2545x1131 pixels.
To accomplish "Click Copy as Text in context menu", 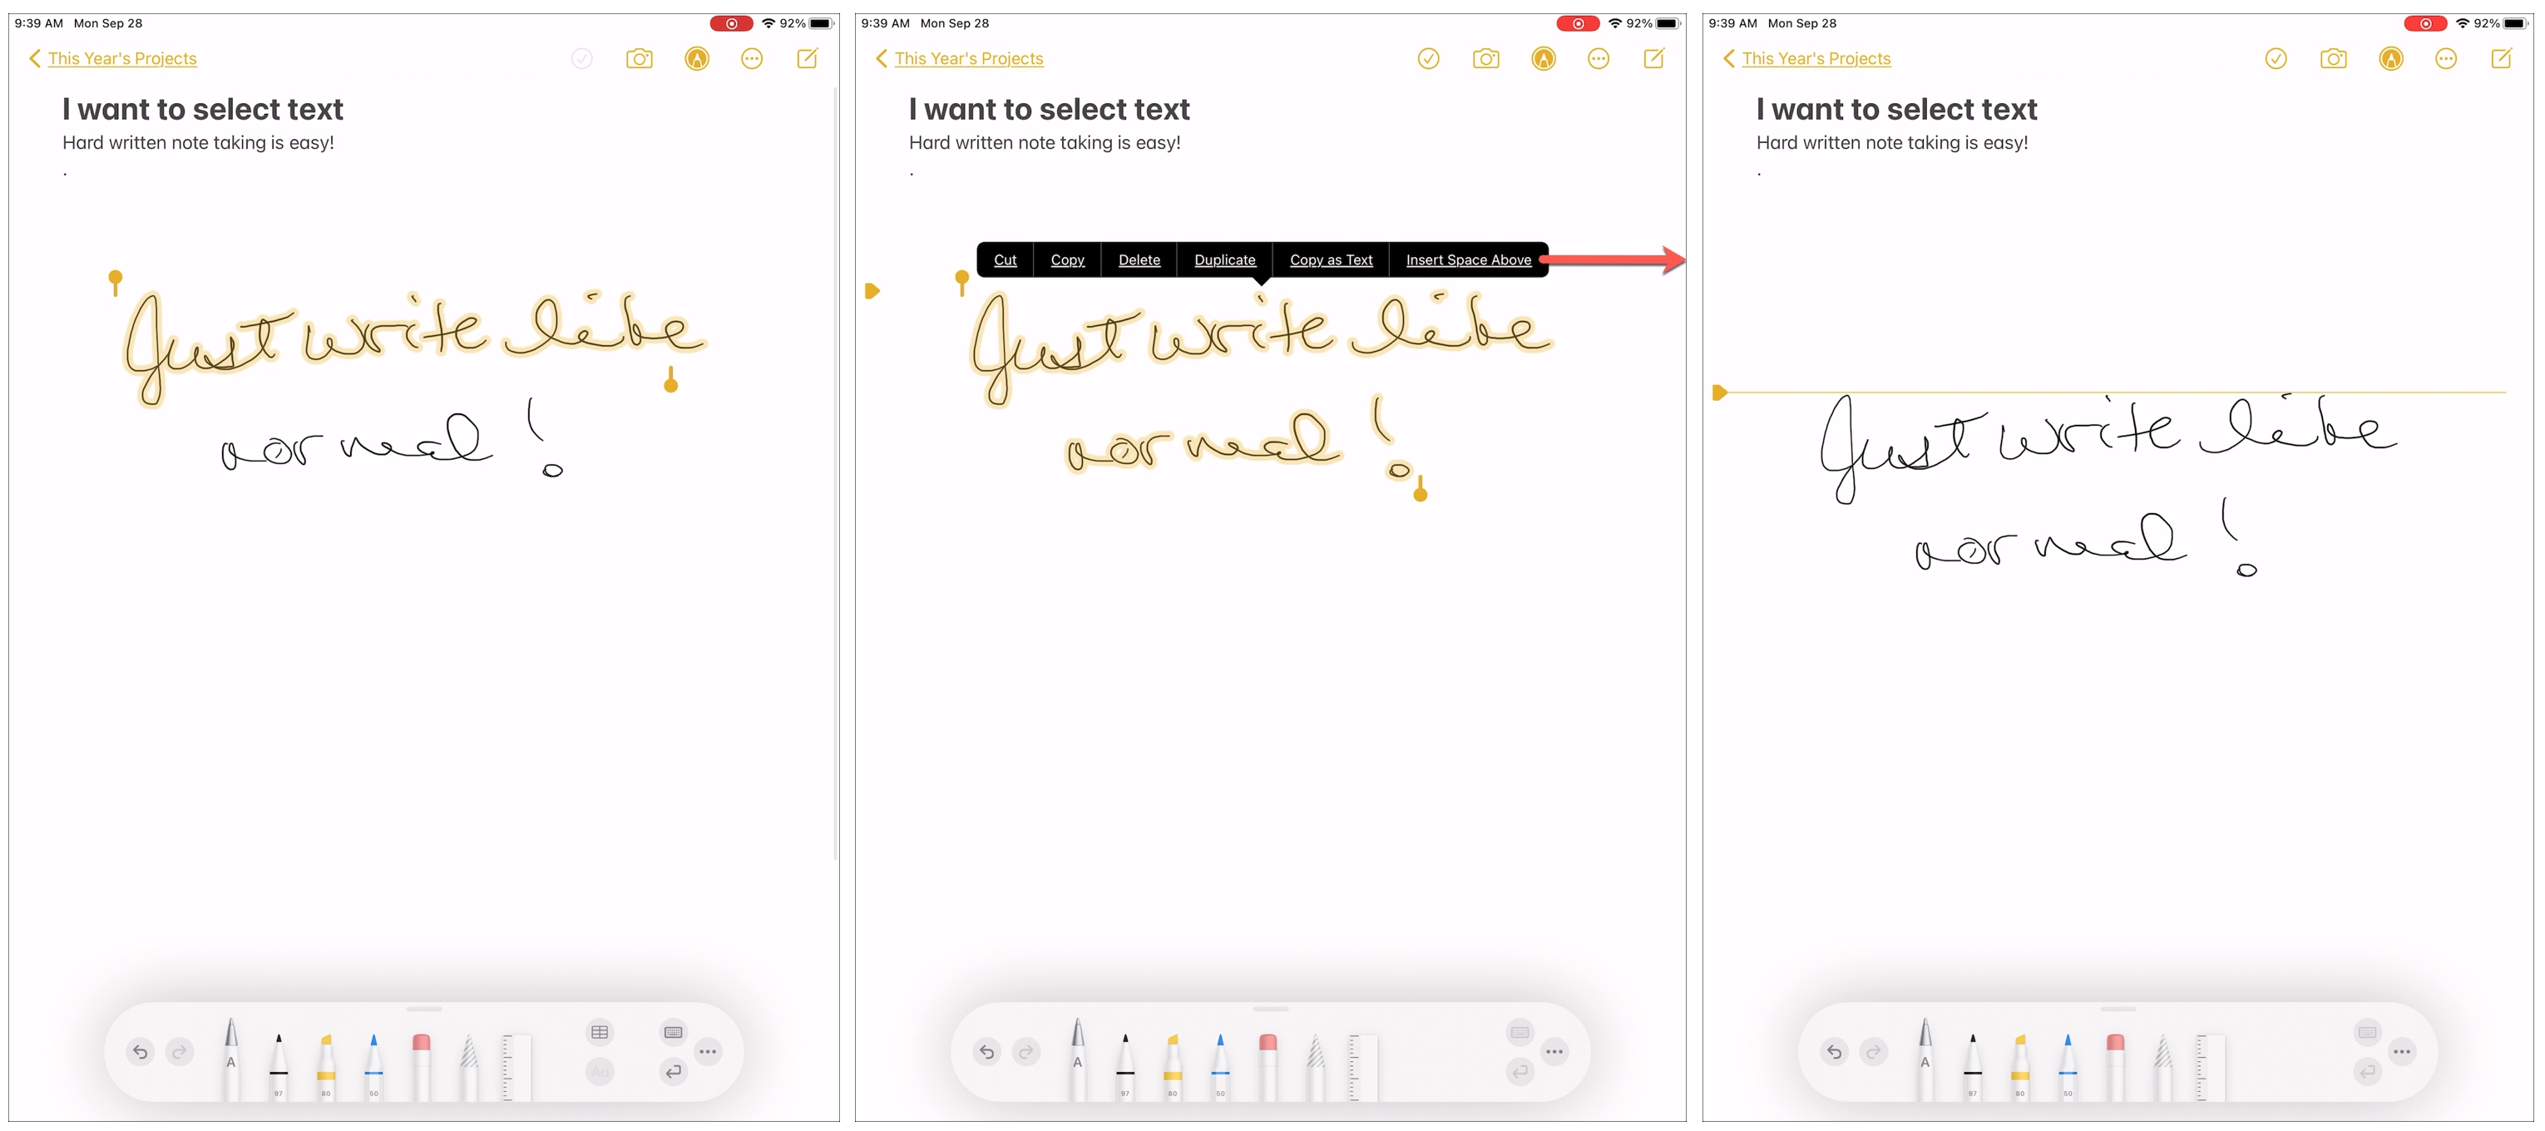I will pyautogui.click(x=1331, y=259).
